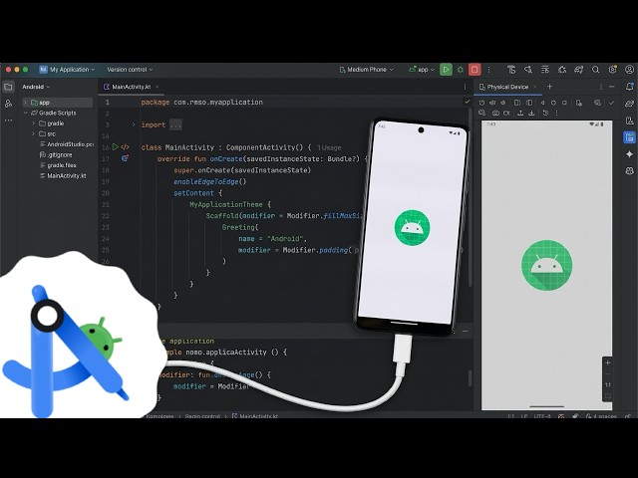Run MainActivity from the gutter play icon
The height and width of the screenshot is (478, 638).
(116, 147)
